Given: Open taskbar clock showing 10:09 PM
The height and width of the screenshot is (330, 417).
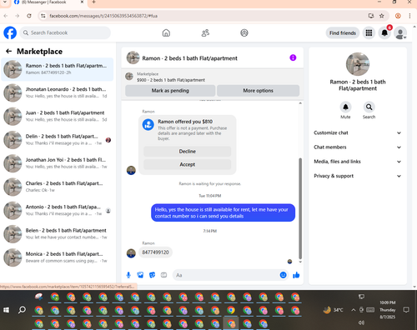Looking at the screenshot, I should (388, 310).
